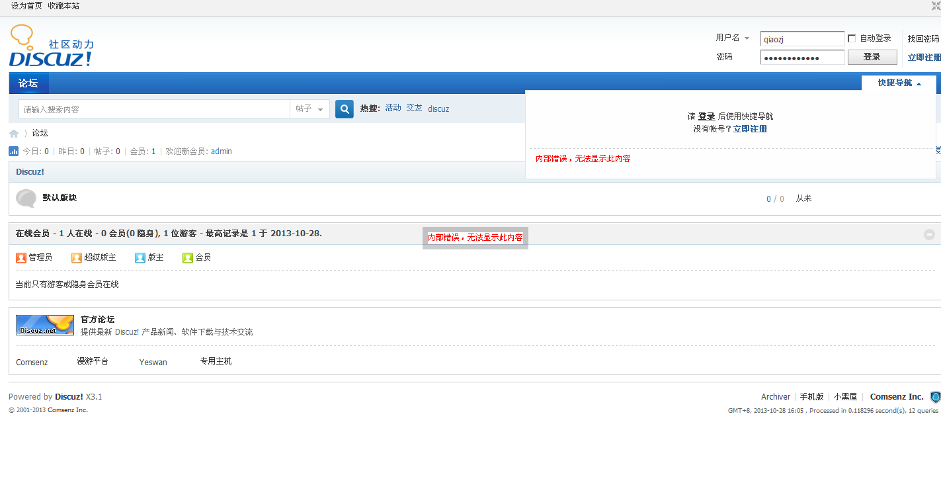Open the 专用主机 friend link
This screenshot has width=941, height=477.
pyautogui.click(x=216, y=361)
